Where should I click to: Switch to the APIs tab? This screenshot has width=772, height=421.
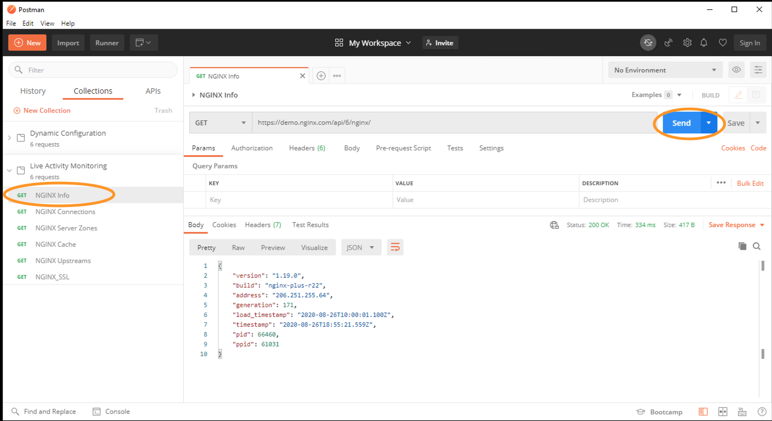pos(153,91)
